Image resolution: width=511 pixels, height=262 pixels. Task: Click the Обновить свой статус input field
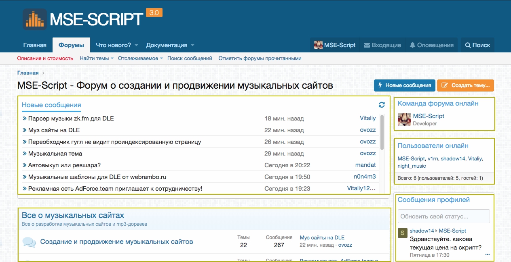(444, 216)
